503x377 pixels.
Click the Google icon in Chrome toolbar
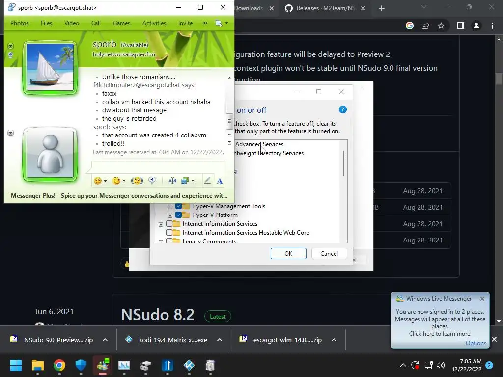[410, 26]
